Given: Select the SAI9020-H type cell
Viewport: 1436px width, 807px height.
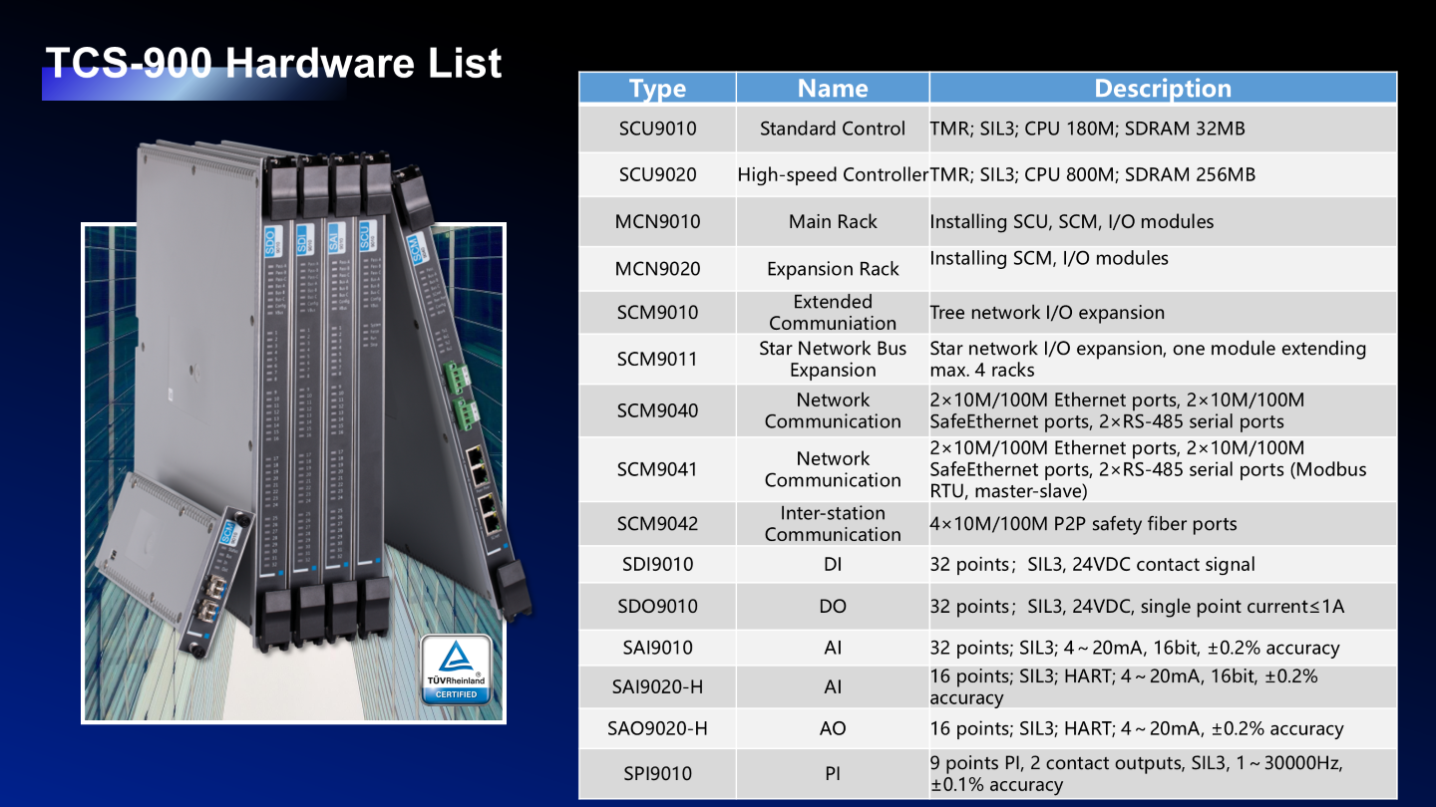Looking at the screenshot, I should point(657,686).
